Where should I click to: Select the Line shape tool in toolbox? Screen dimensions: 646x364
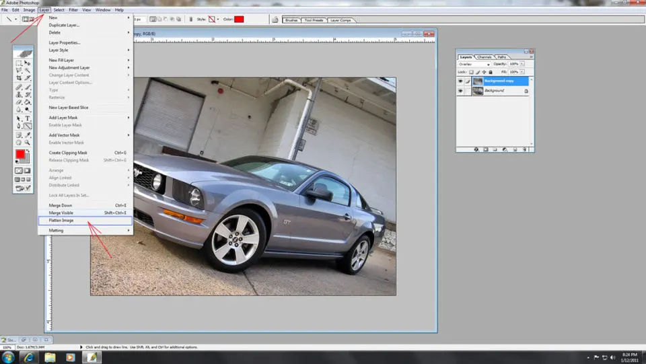point(27,126)
